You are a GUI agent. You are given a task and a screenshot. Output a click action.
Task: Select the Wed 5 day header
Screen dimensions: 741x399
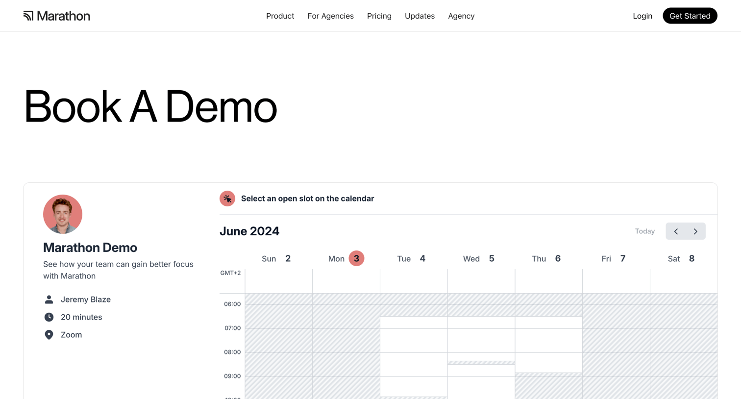[x=479, y=259]
